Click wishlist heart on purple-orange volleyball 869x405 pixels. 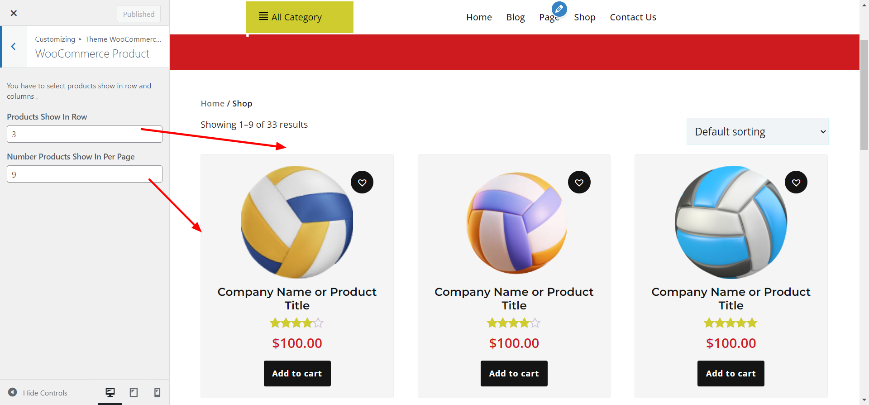pyautogui.click(x=579, y=183)
